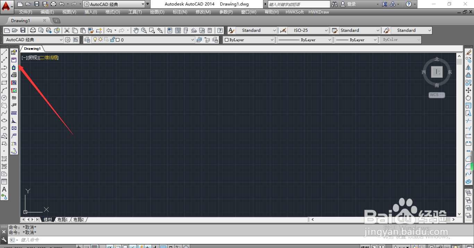Image resolution: width=474 pixels, height=248 pixels.
Task: Select the Hatch tool
Action: point(4,159)
